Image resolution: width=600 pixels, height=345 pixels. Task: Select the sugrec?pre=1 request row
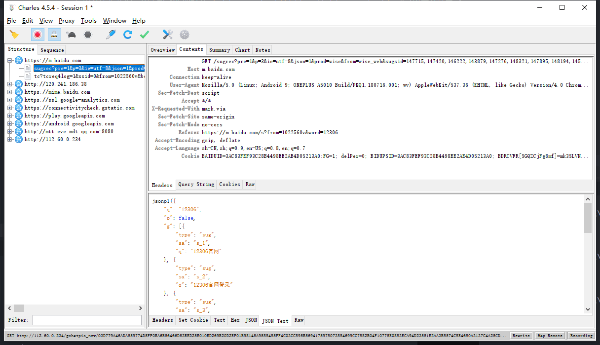(89, 68)
